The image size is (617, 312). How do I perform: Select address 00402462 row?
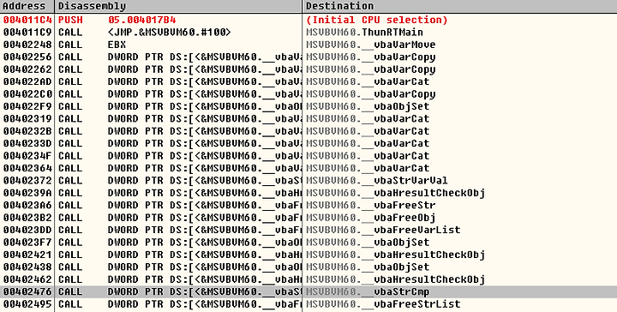(27, 279)
